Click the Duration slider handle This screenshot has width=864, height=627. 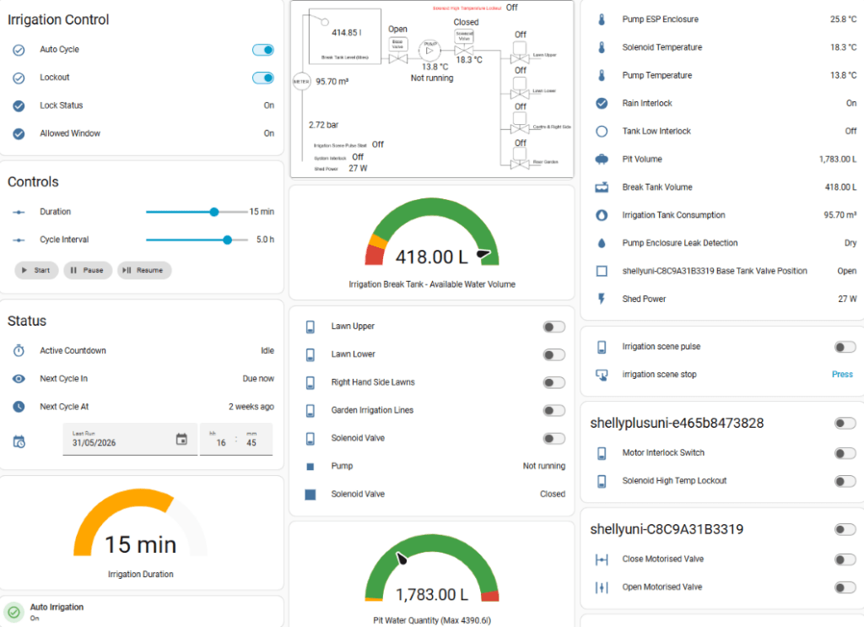pyautogui.click(x=214, y=212)
